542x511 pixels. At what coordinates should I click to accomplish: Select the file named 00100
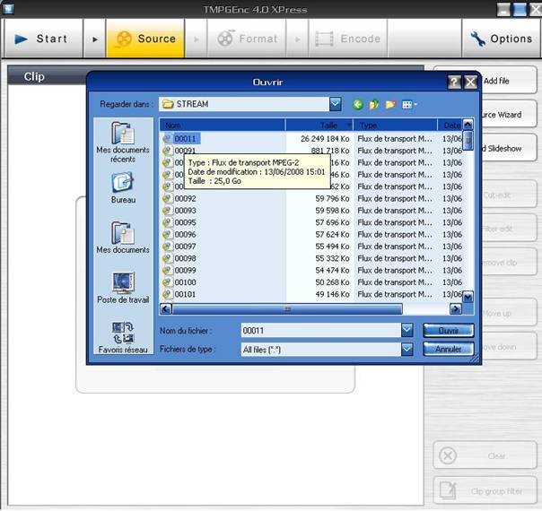coord(185,282)
